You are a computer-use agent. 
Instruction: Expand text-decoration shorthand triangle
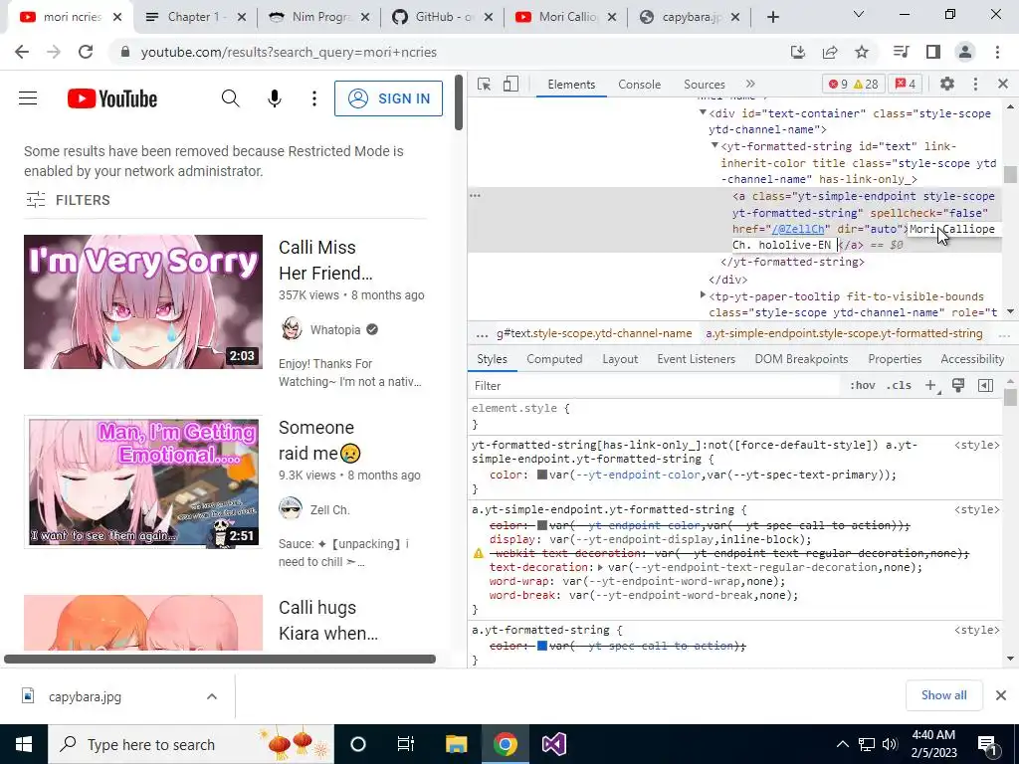[600, 567]
